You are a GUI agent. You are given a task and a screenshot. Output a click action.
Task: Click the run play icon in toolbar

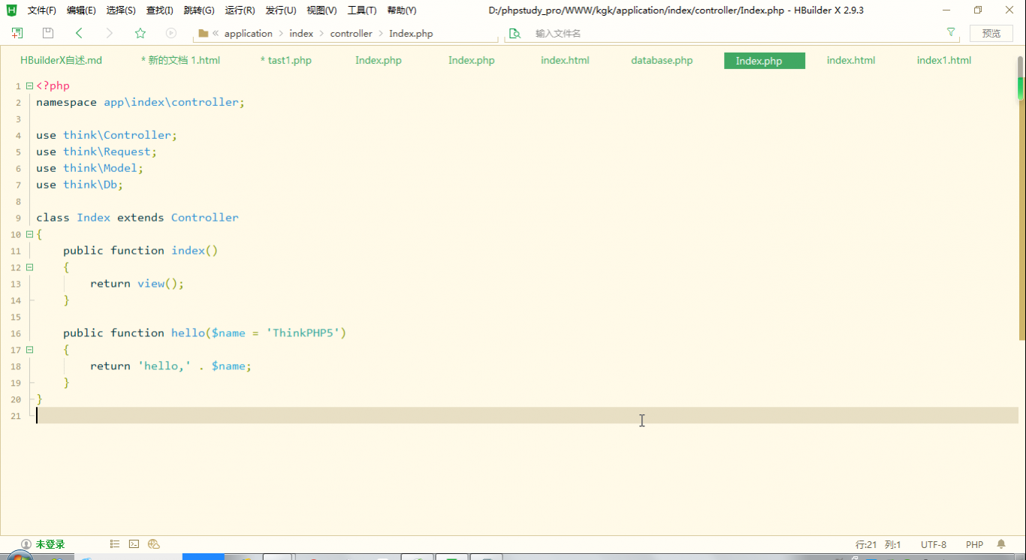[x=171, y=33]
